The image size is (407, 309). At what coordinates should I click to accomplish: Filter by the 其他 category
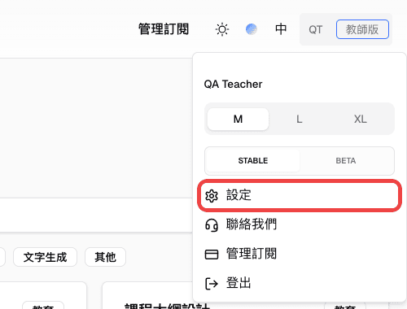point(105,257)
